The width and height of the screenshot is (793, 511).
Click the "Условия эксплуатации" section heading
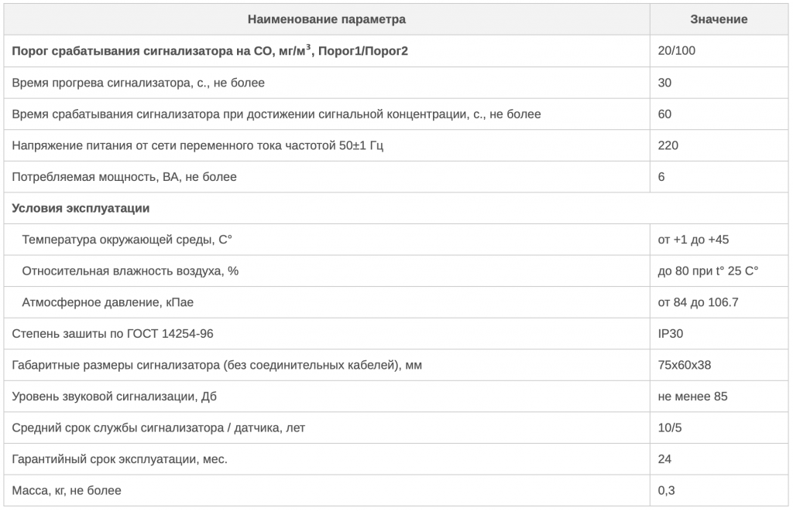(x=81, y=208)
